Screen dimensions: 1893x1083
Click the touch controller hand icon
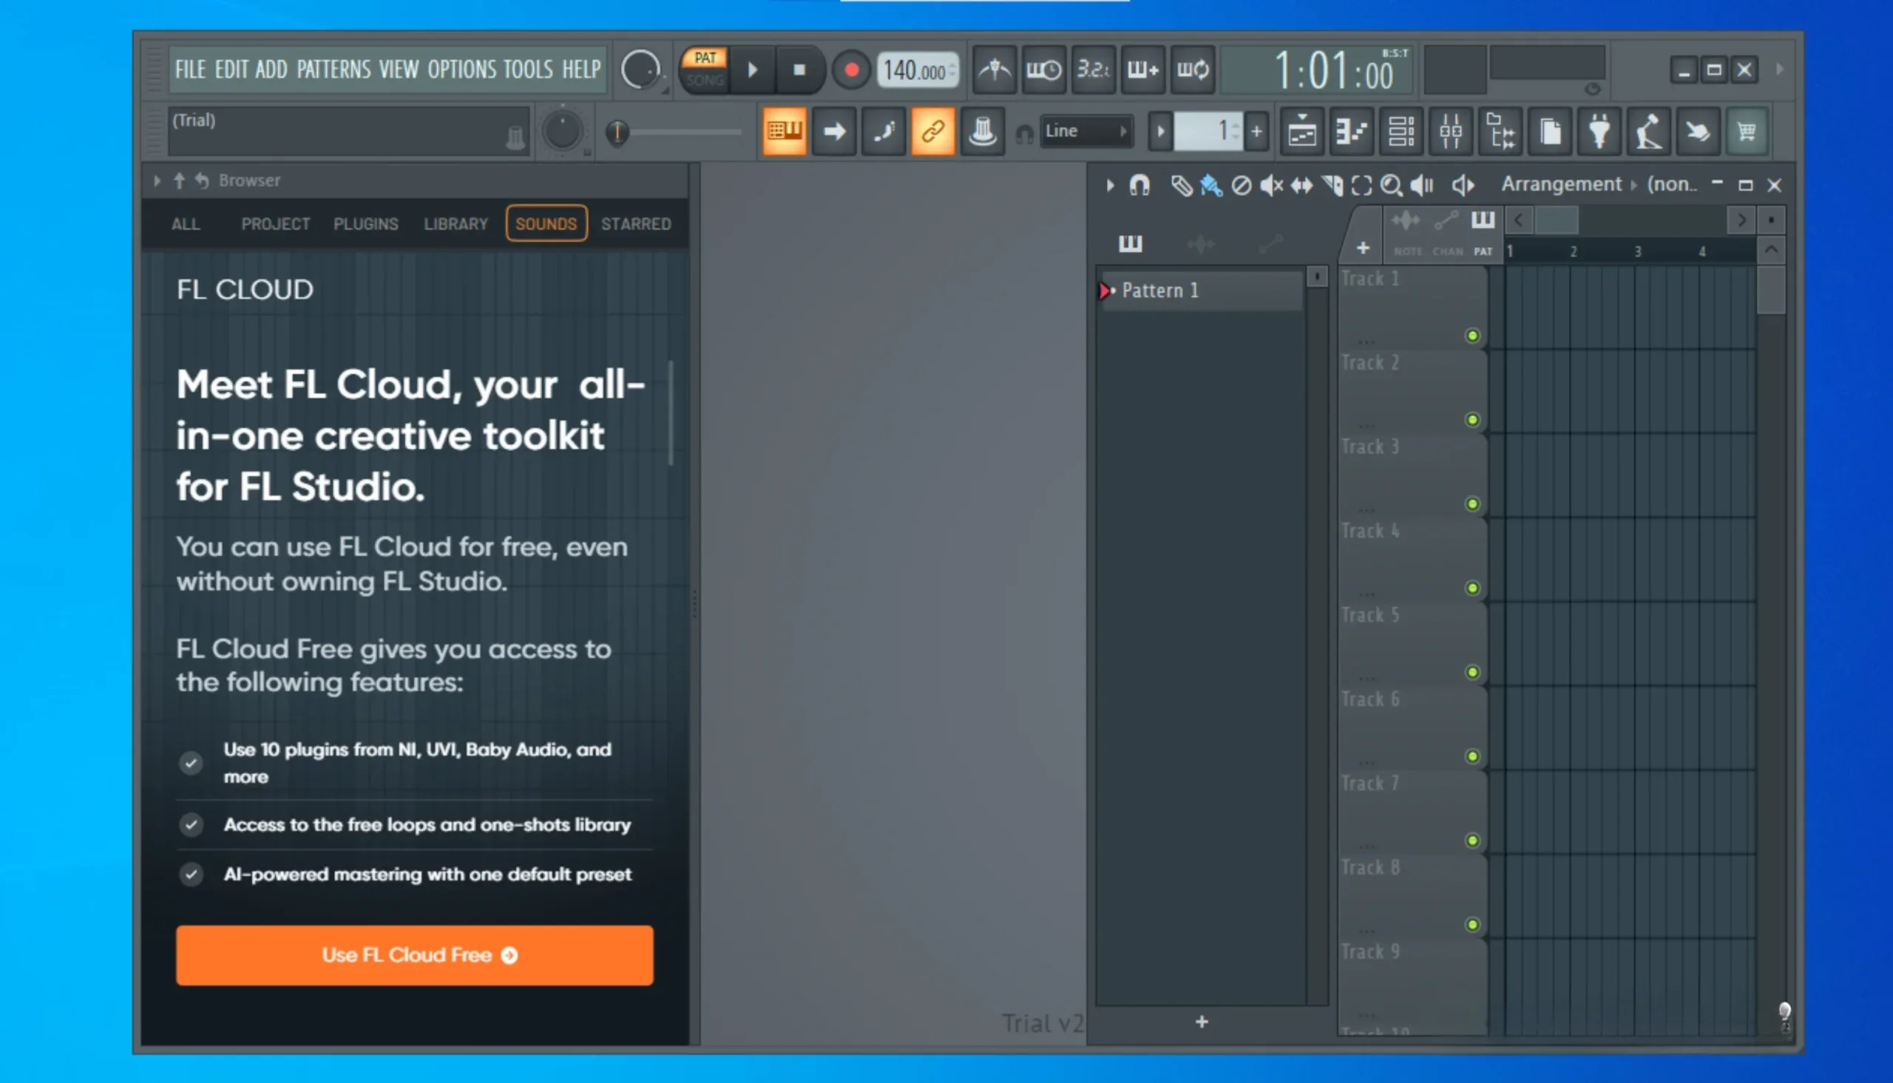click(1697, 132)
